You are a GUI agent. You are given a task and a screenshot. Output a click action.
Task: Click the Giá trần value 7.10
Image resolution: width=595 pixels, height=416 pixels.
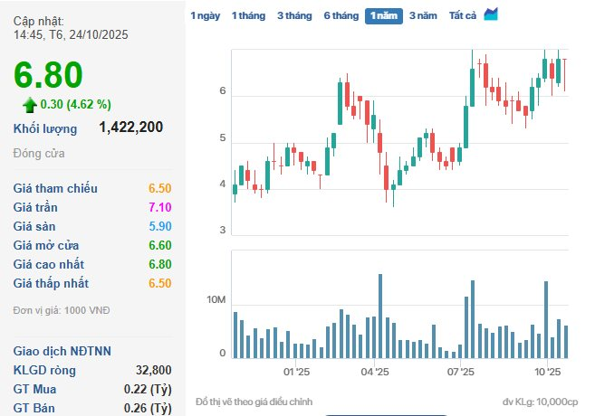(x=160, y=207)
